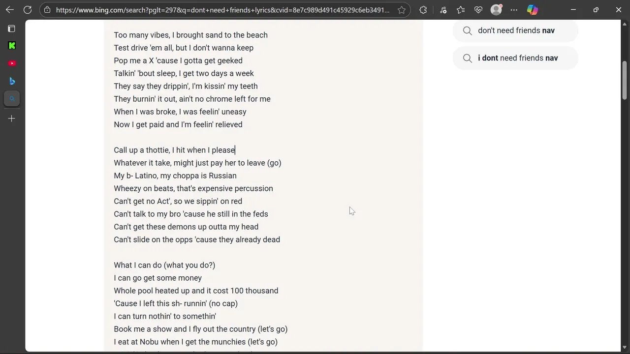Viewport: 630px width, 354px height.
Task: Click lyric "Can't get no Act', so we sippin' on red"
Action: [x=178, y=201]
